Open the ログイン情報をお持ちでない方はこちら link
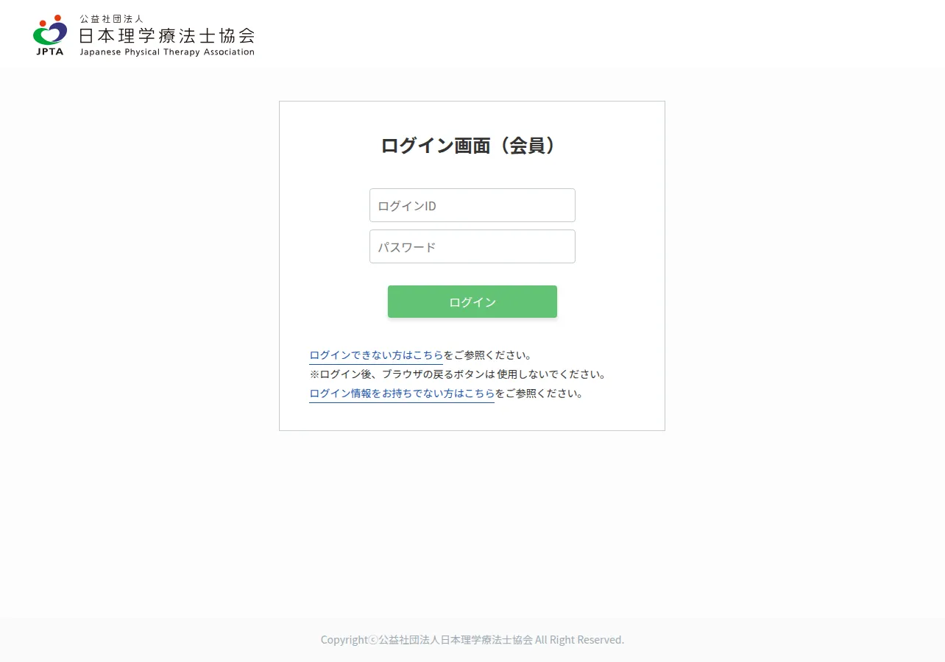Screen dimensions: 945x662 point(402,394)
